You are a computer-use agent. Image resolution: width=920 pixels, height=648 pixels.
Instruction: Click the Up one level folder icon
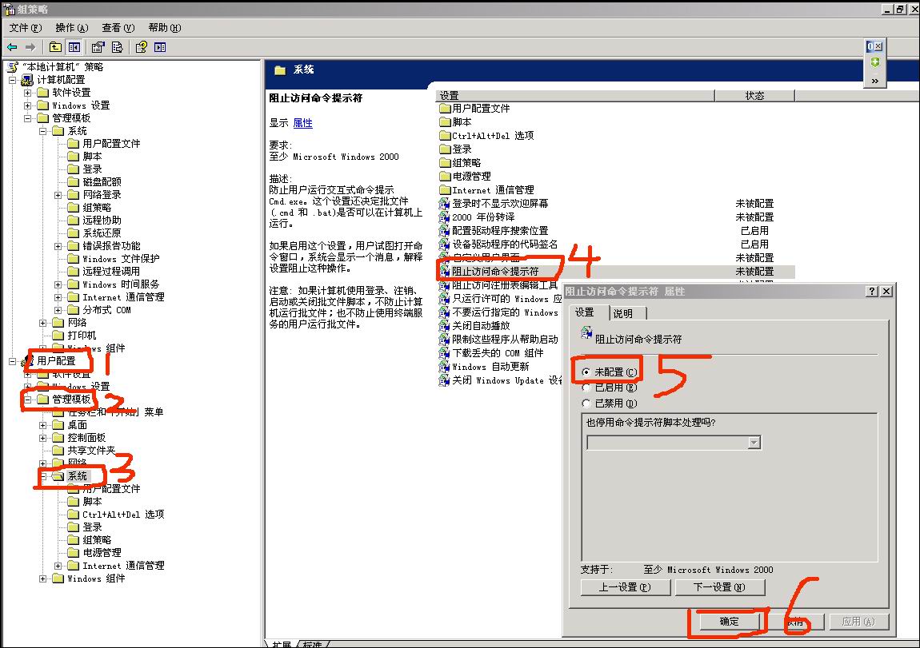(x=55, y=47)
